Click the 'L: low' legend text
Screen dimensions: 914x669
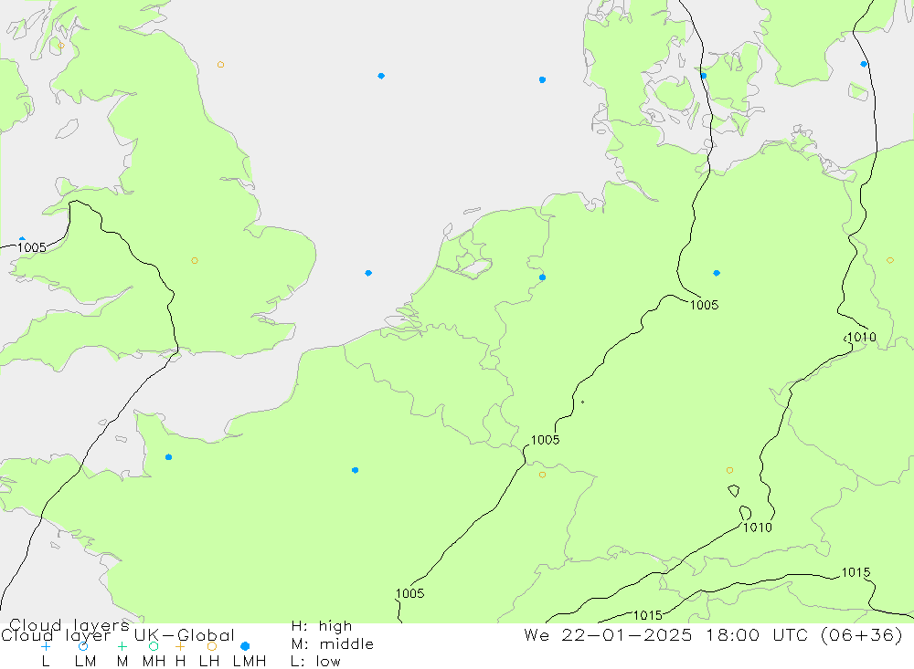(315, 662)
